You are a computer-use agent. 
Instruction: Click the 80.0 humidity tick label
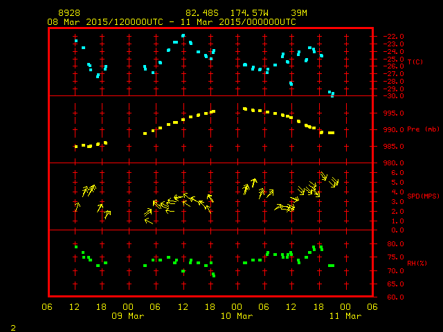click(x=390, y=244)
